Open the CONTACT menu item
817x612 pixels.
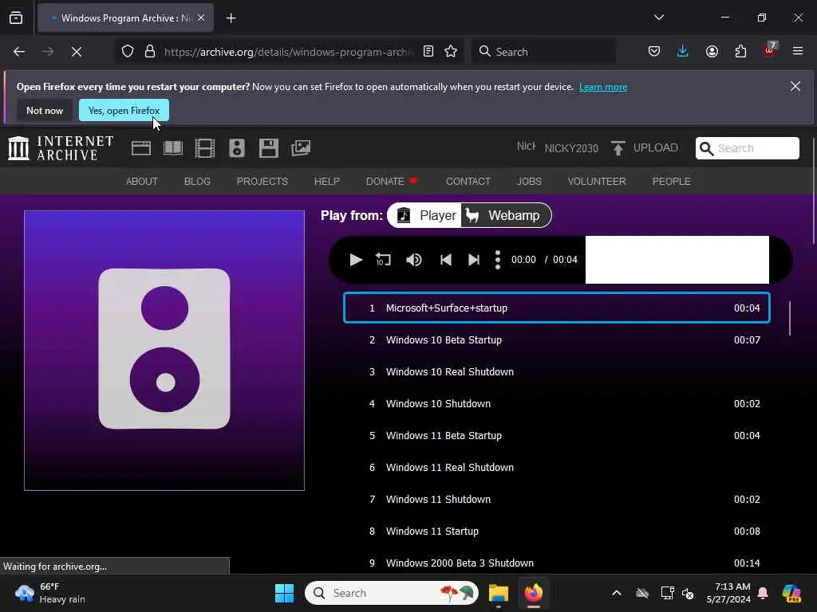coord(468,181)
